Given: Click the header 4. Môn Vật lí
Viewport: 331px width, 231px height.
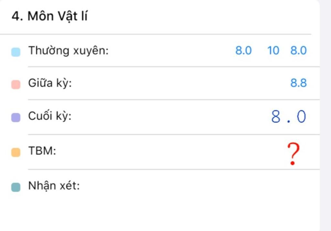Looking at the screenshot, I should pos(49,16).
